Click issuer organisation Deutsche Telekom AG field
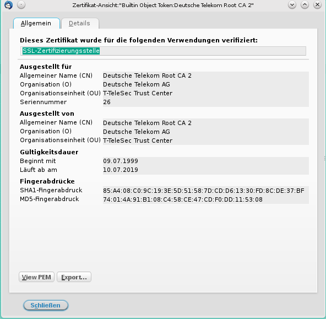The width and height of the screenshot is (326, 319). (205, 132)
